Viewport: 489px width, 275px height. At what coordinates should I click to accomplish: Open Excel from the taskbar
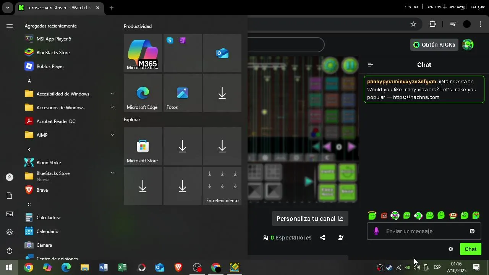click(122, 267)
